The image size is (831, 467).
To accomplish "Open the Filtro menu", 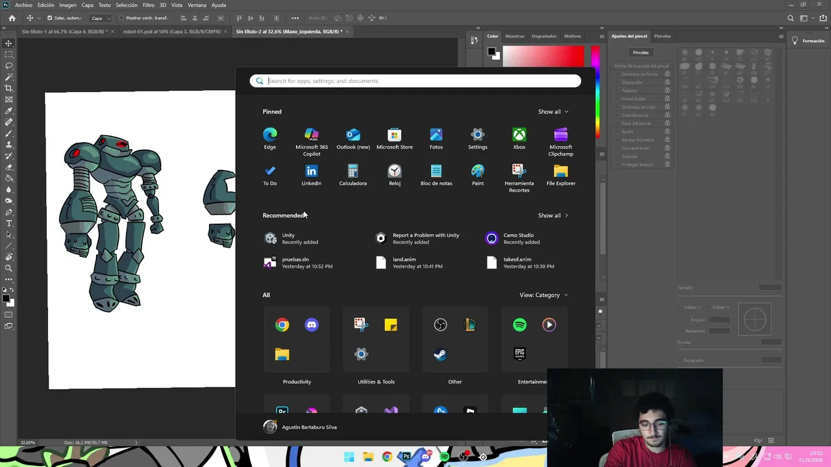I will tap(149, 5).
